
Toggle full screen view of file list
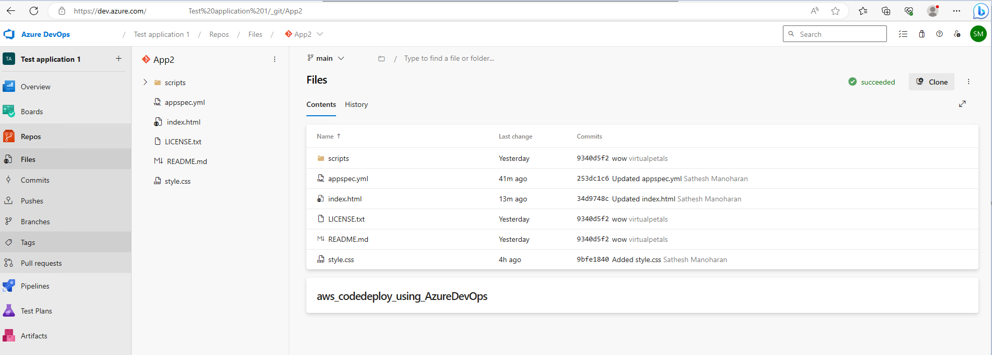(x=962, y=104)
